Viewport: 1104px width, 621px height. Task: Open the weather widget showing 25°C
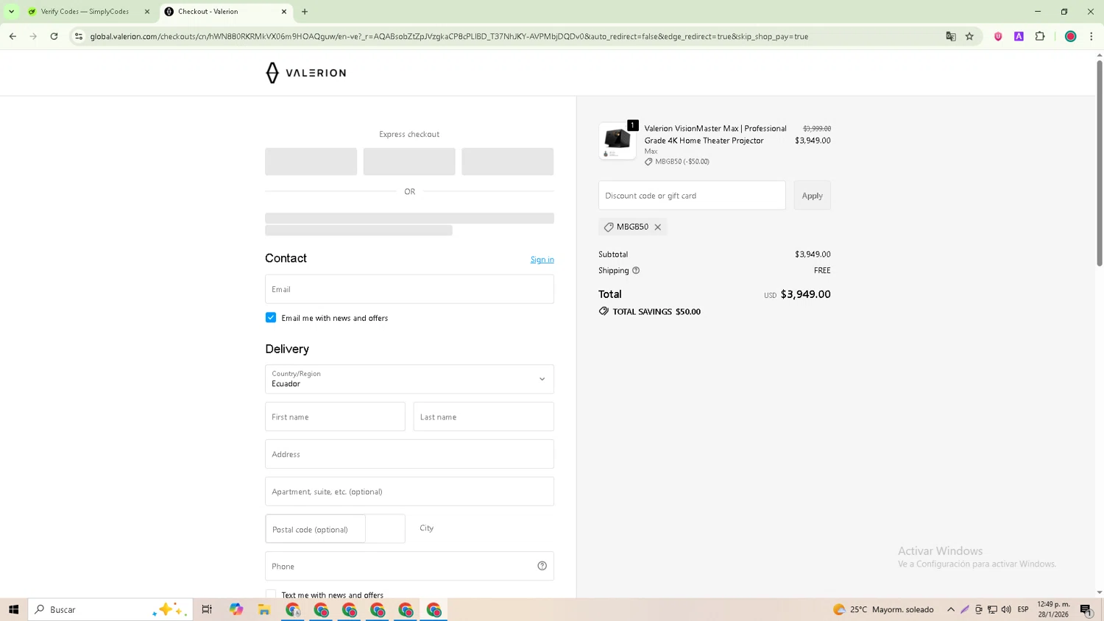[x=883, y=609]
